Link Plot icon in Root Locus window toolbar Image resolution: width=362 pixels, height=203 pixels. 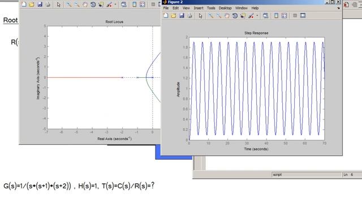click(x=124, y=5)
